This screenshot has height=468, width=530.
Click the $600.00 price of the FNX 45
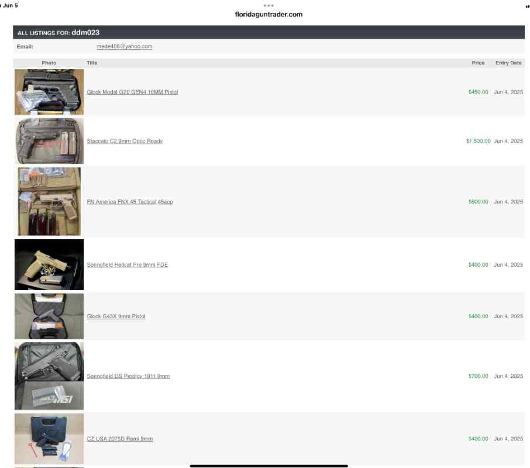point(479,202)
